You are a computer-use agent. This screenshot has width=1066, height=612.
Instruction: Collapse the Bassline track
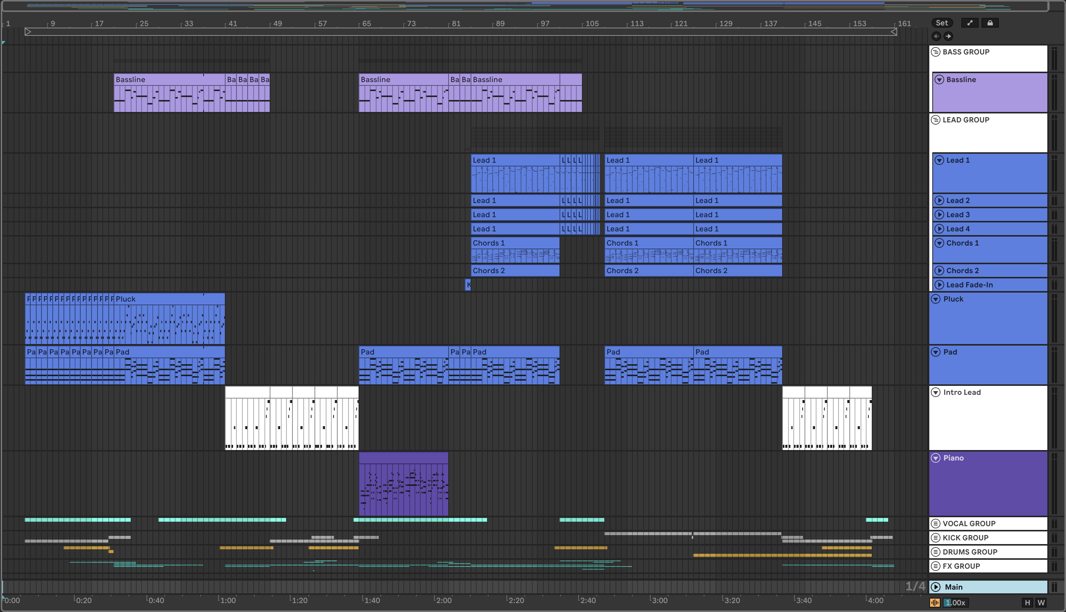[x=939, y=80]
